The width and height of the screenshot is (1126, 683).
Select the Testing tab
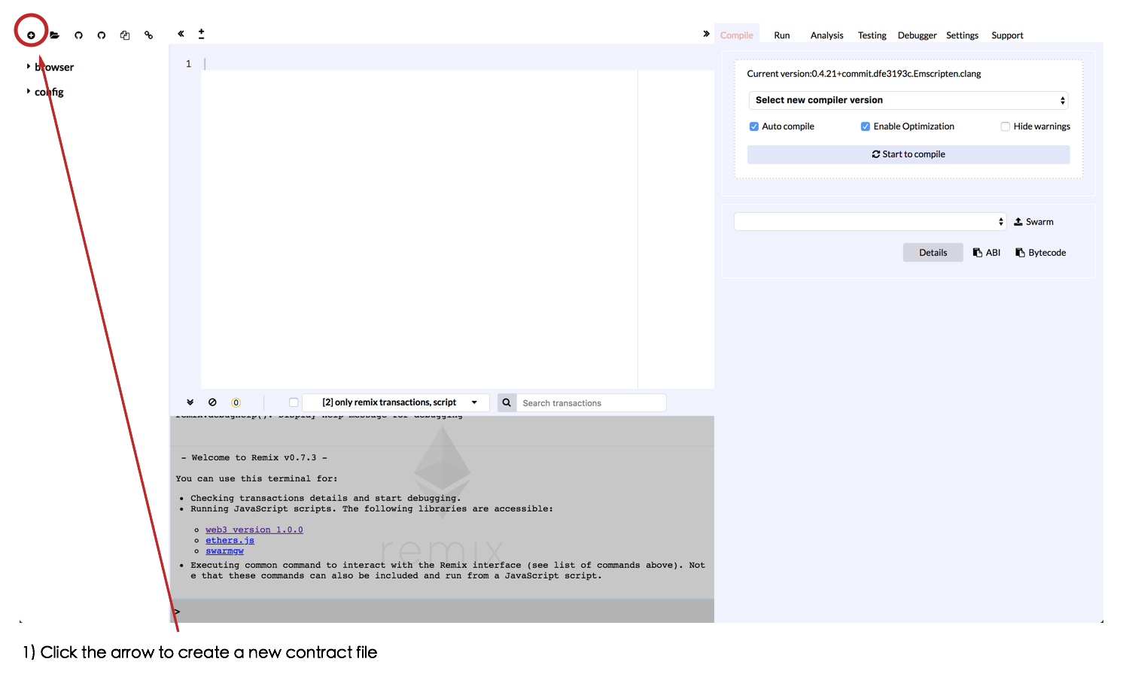[872, 35]
